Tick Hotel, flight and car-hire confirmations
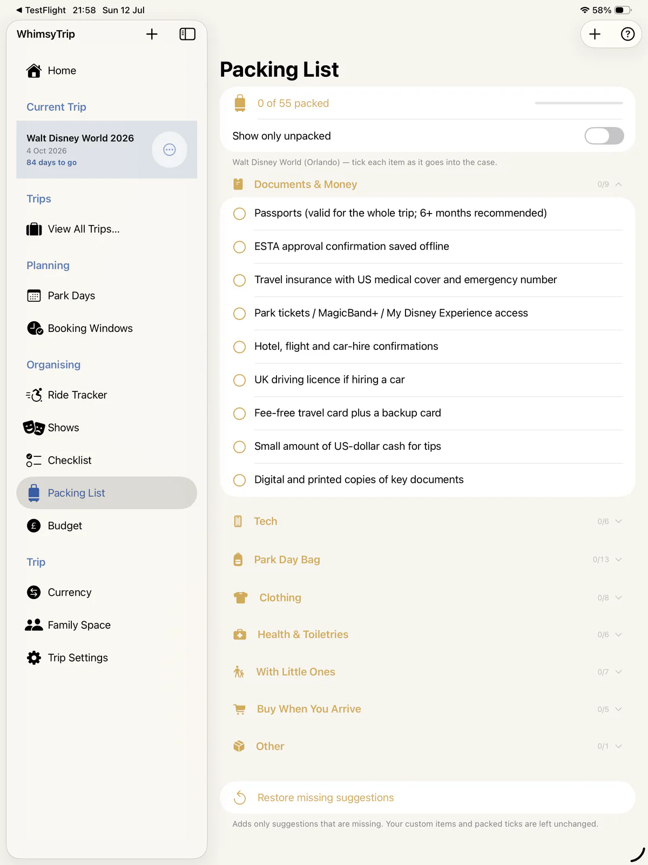The width and height of the screenshot is (648, 865). (x=239, y=347)
